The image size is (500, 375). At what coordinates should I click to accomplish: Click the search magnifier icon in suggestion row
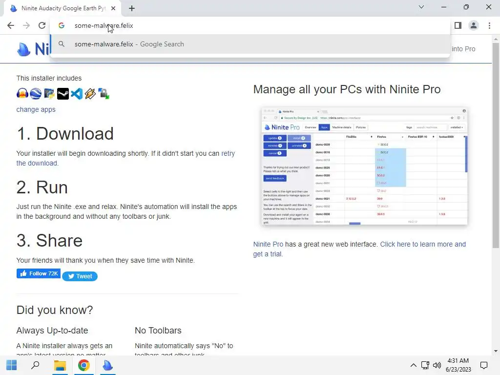pyautogui.click(x=62, y=44)
